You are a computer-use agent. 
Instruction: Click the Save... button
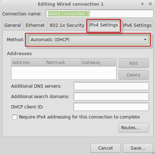pyautogui.click(x=138, y=148)
